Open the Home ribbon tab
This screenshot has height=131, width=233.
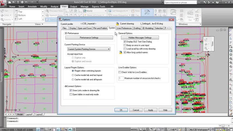tap(12, 7)
